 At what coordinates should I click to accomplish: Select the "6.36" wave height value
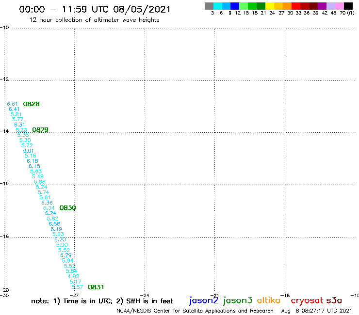(47, 203)
